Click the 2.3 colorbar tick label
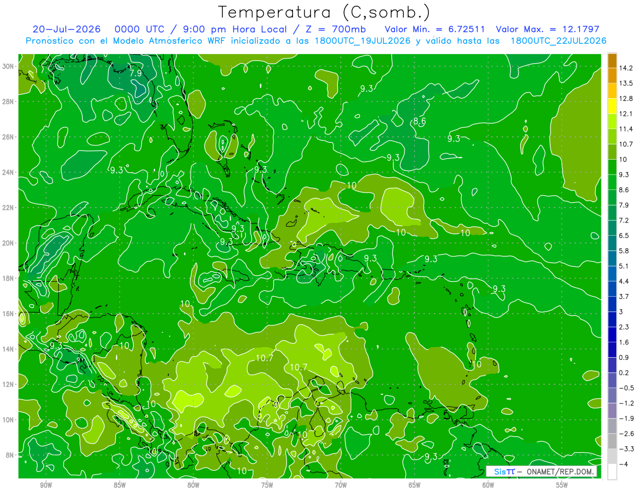The image size is (637, 492). click(x=624, y=327)
